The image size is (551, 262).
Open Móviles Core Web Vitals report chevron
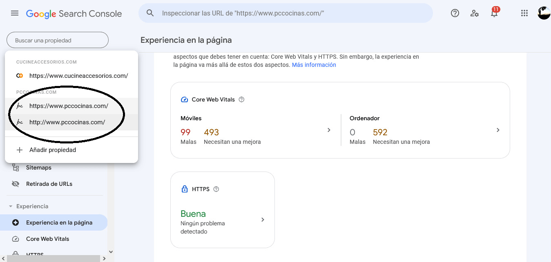329,130
